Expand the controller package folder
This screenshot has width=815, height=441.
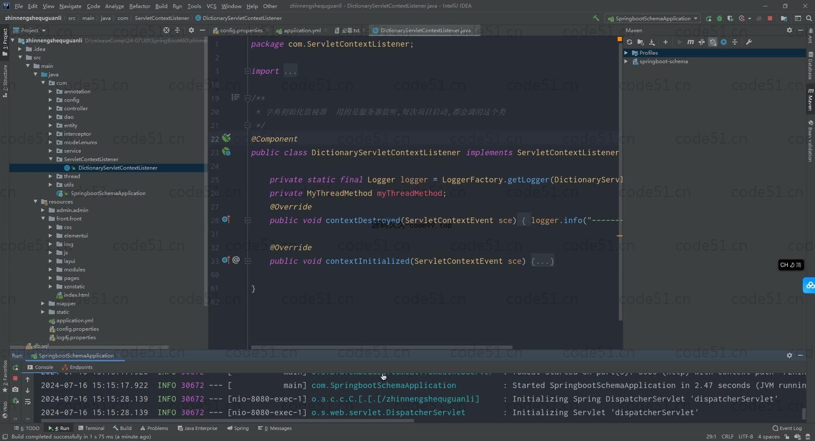(x=51, y=108)
